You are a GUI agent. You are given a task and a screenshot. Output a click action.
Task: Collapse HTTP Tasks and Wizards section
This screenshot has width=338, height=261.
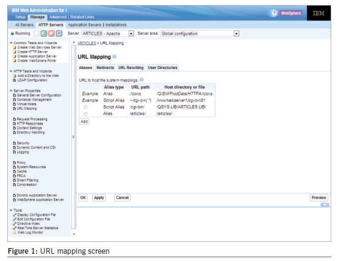11,71
